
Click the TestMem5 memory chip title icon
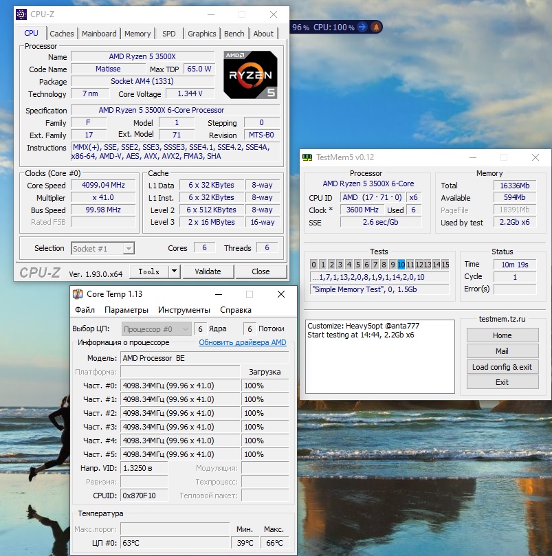[307, 157]
